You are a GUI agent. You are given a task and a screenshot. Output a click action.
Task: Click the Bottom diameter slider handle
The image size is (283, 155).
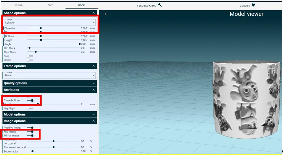pyautogui.click(x=40, y=36)
